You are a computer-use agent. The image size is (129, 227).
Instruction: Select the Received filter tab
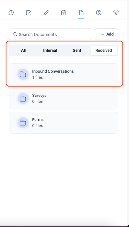point(104,50)
